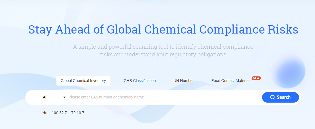
Task: Choose the Food Contact Materials tab
Action: [231, 81]
